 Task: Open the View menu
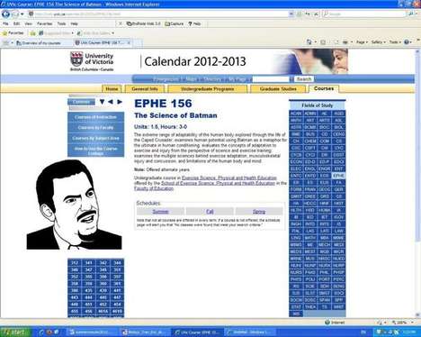28,23
